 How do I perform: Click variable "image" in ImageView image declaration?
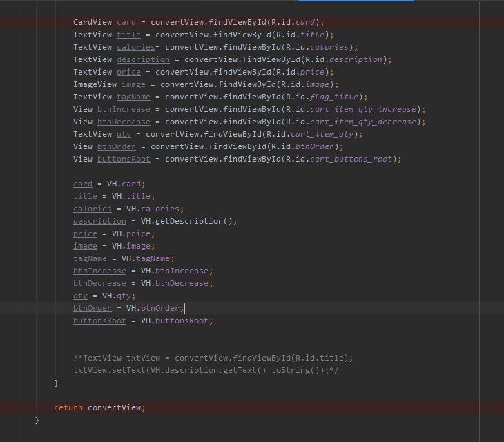tap(133, 84)
